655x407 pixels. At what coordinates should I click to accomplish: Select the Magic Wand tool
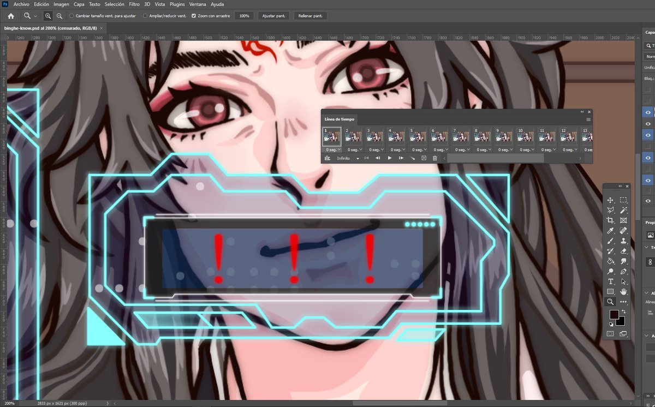click(x=624, y=211)
